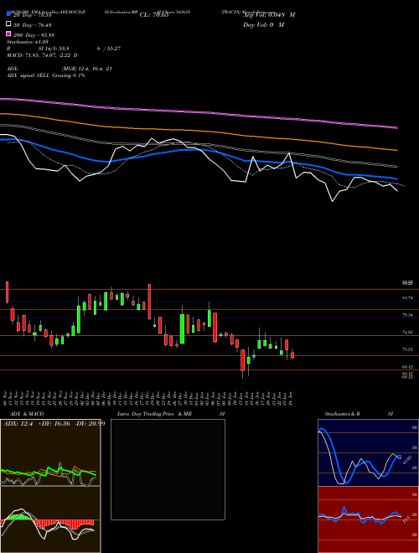Viewport: 419px width, 553px height.
Task: Click the blue 20 Day legend swatch
Action: [x=8, y=14]
